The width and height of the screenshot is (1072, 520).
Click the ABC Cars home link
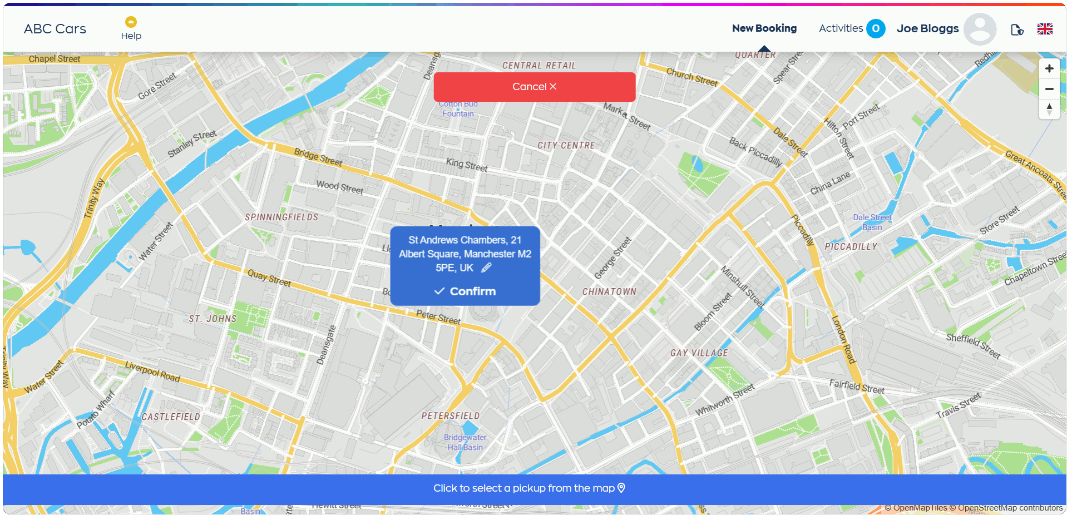pyautogui.click(x=54, y=28)
